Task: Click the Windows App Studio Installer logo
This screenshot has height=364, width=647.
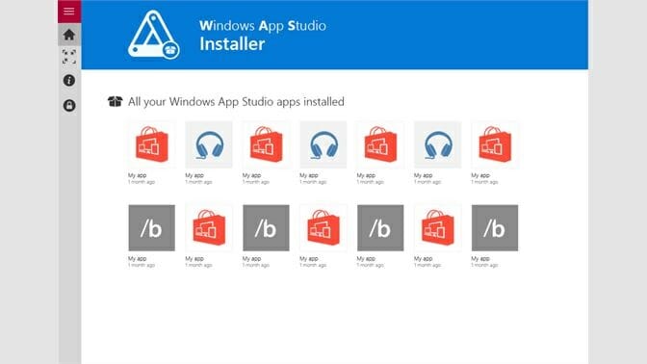Action: (153, 35)
